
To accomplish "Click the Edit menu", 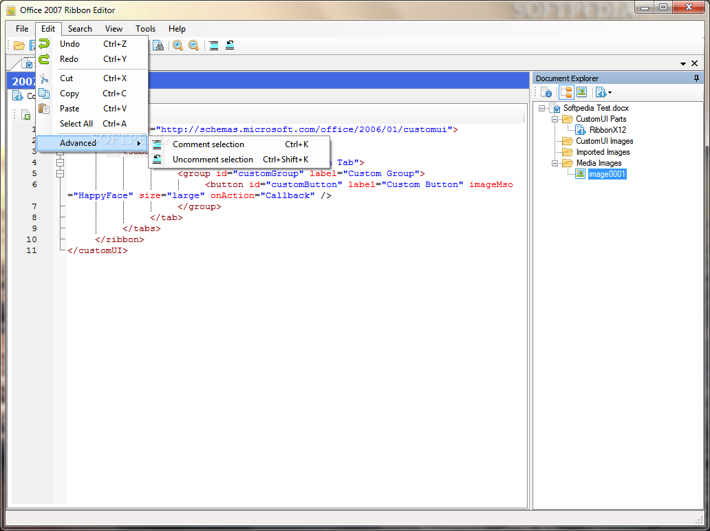I will (x=48, y=28).
